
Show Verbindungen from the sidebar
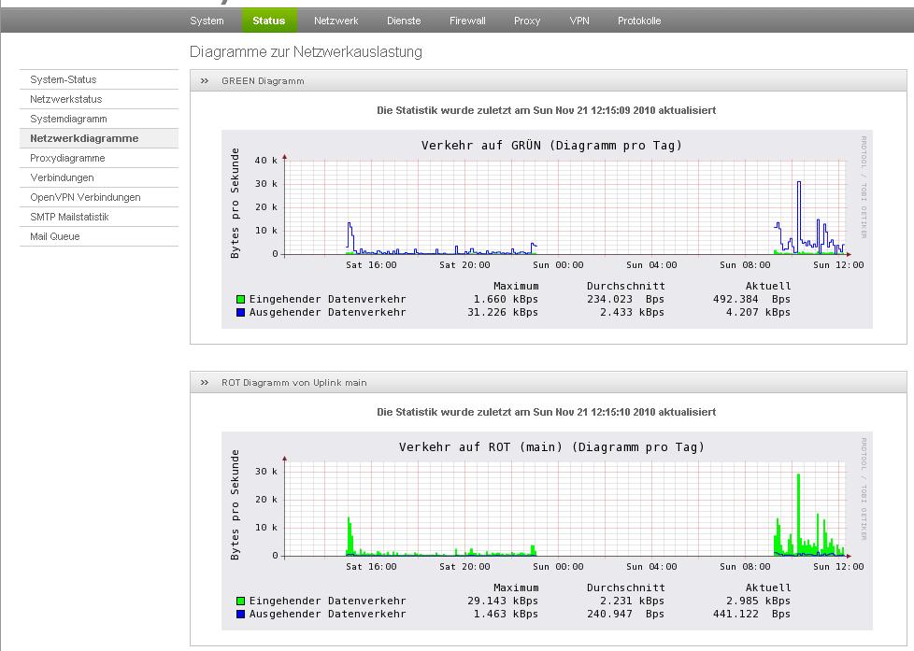pos(62,177)
